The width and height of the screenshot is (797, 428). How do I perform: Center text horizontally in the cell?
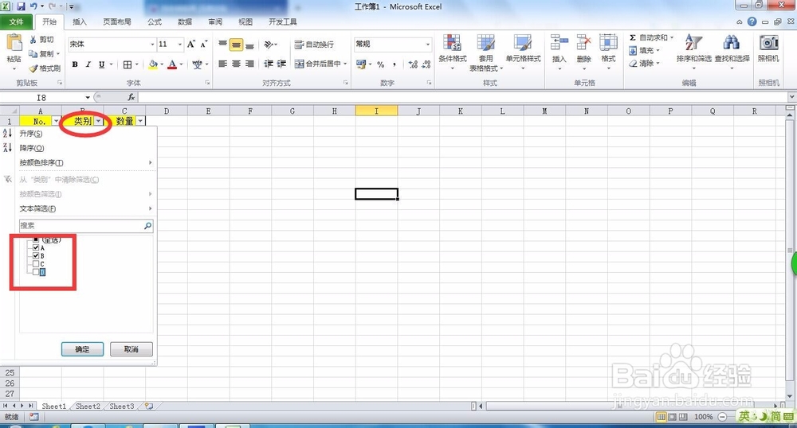click(x=237, y=64)
